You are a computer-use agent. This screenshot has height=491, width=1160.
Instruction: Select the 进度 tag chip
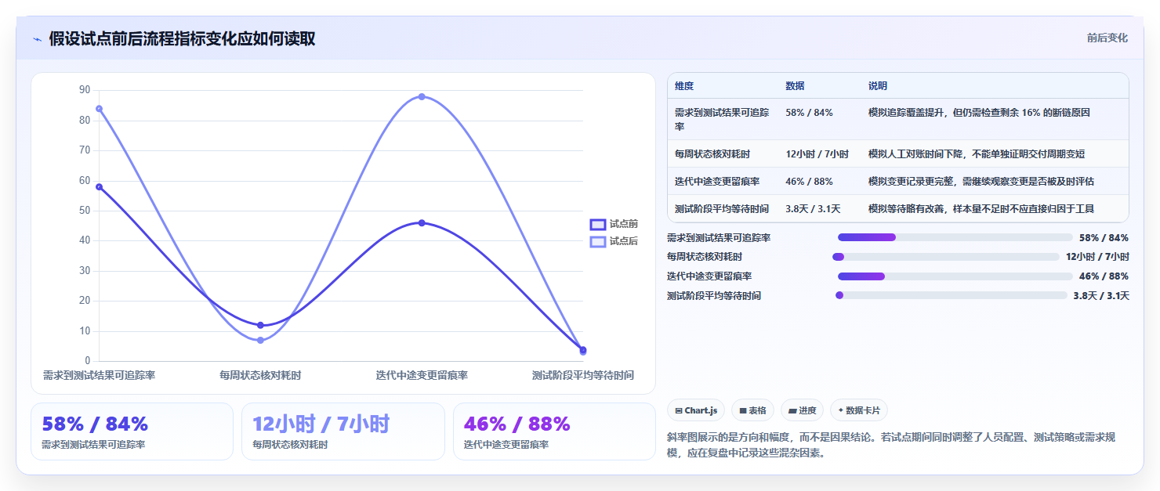point(802,410)
